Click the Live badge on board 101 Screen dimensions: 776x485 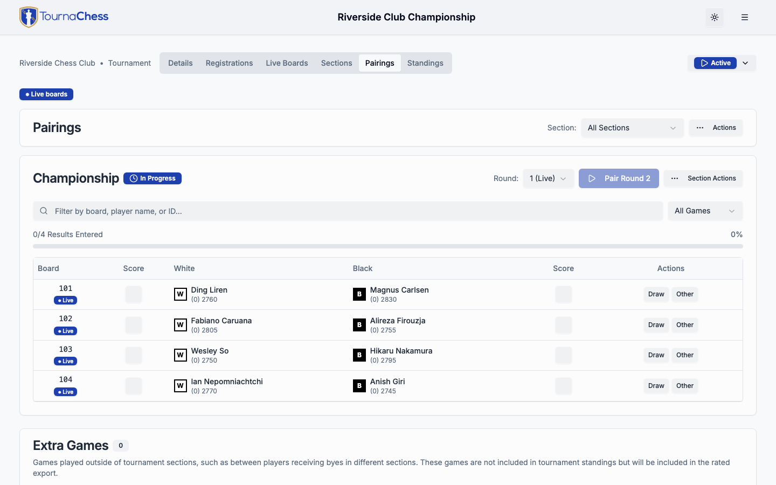(66, 301)
